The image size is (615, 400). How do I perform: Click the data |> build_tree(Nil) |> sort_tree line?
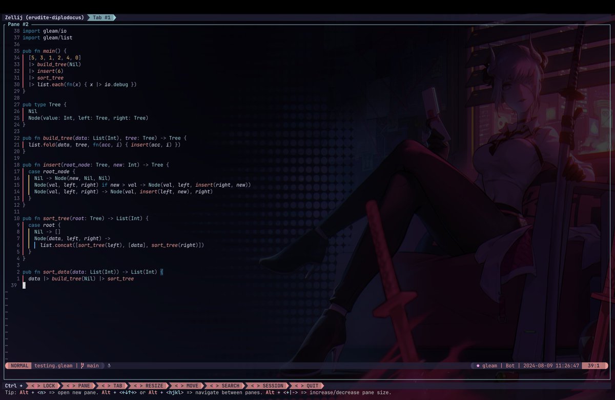81,278
